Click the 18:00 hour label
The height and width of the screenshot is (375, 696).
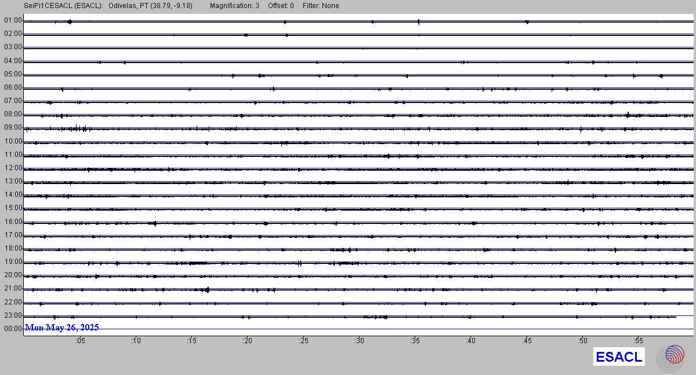13,248
